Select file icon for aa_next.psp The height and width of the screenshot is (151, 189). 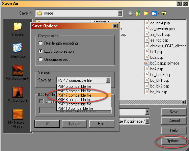(x=147, y=23)
